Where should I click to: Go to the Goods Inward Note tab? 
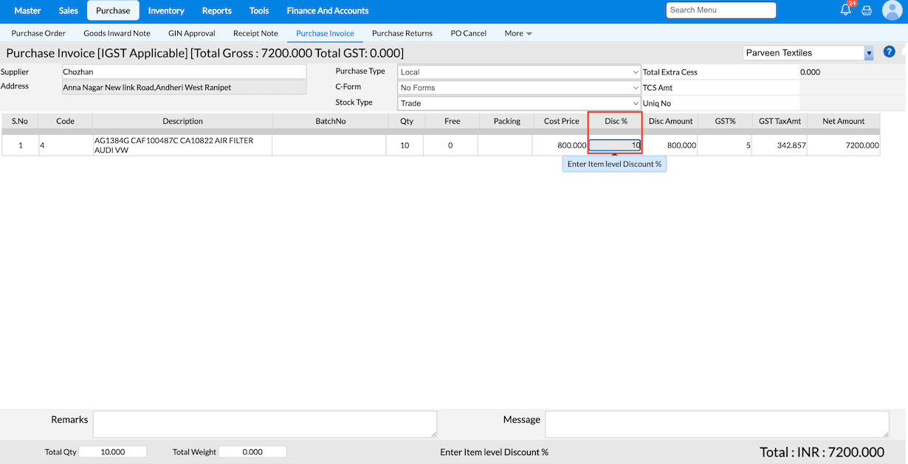(x=117, y=33)
